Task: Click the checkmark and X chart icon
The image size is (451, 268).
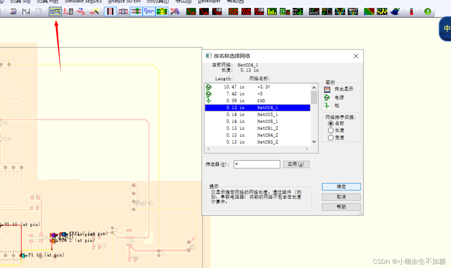Action: coord(314,11)
